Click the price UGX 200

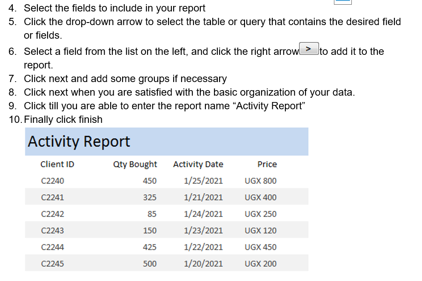pyautogui.click(x=260, y=264)
